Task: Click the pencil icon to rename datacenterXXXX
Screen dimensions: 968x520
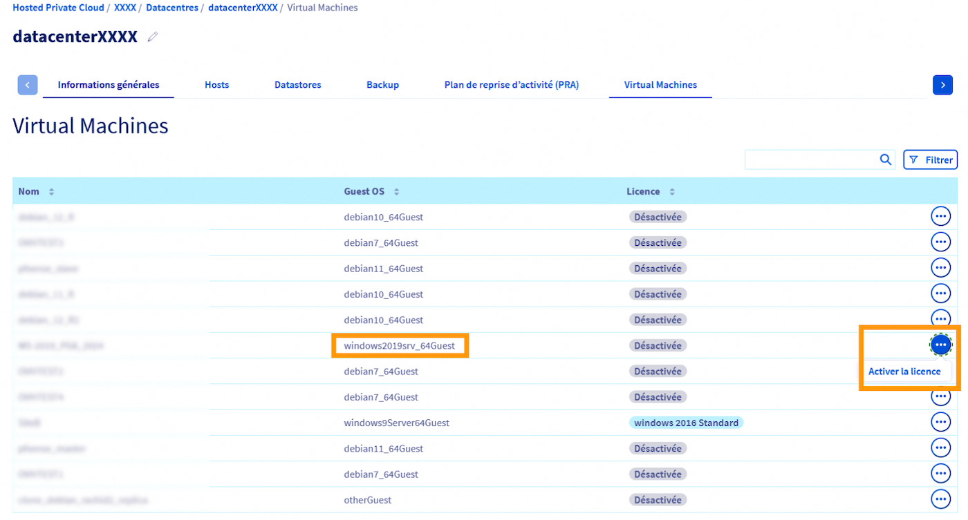Action: coord(152,37)
